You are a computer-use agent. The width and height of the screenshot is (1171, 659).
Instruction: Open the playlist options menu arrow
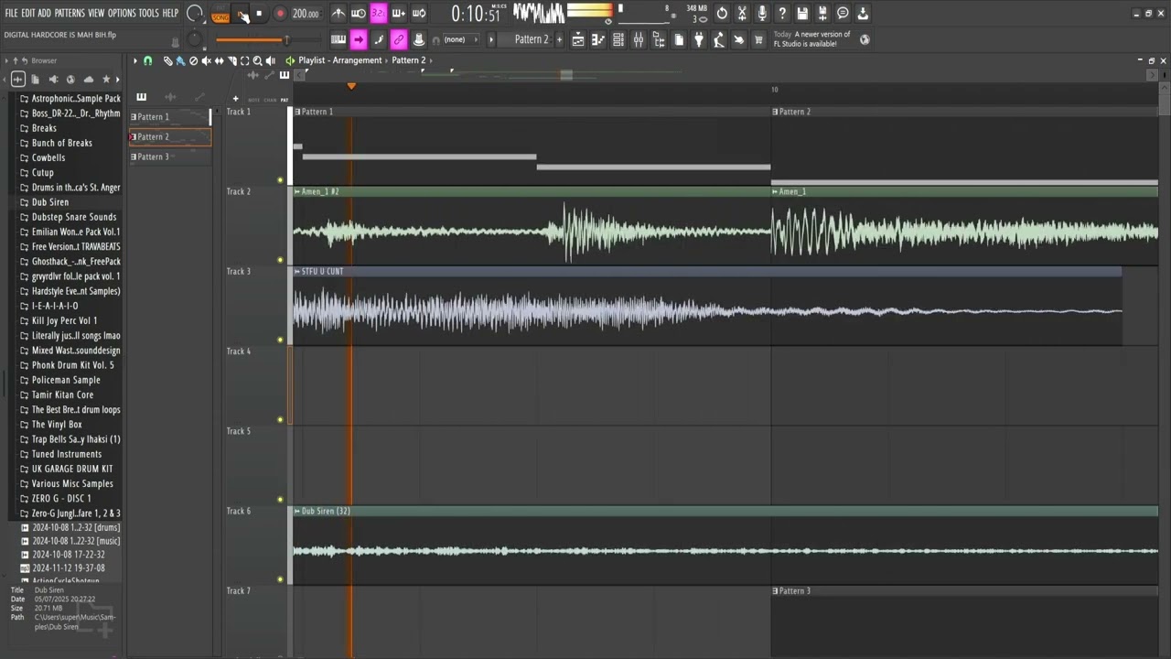point(134,60)
